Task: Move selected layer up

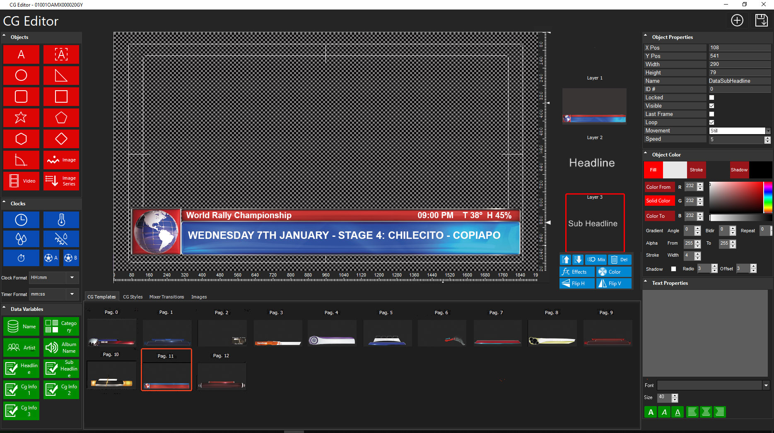Action: [566, 260]
